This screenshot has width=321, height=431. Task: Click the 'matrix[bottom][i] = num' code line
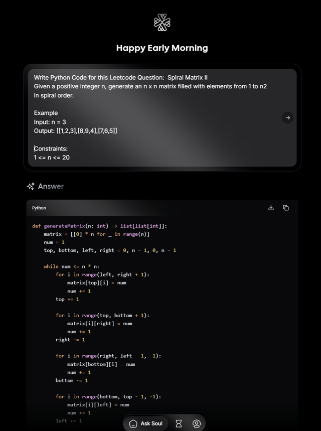click(101, 364)
